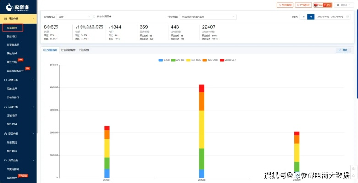The image size is (358, 183).
Task: Click the 导出 export button with download icon
Action: [342, 50]
